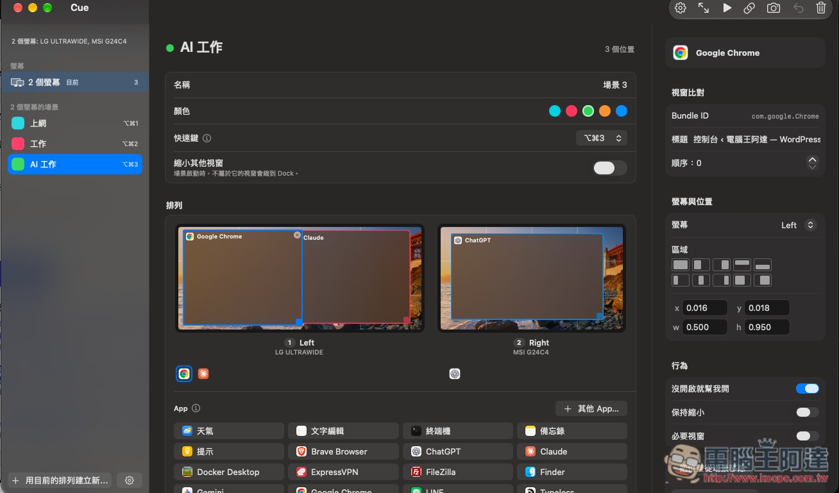Click the link icon in top toolbar
Viewport: 839px width, 493px height.
[x=749, y=8]
